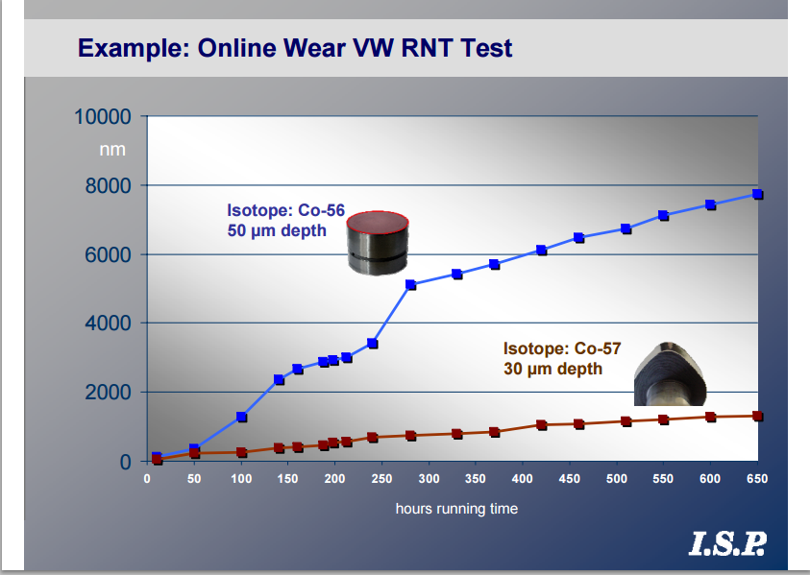Click the 4000 y-axis label
Viewport: 810px width, 575px height.
pyautogui.click(x=108, y=323)
